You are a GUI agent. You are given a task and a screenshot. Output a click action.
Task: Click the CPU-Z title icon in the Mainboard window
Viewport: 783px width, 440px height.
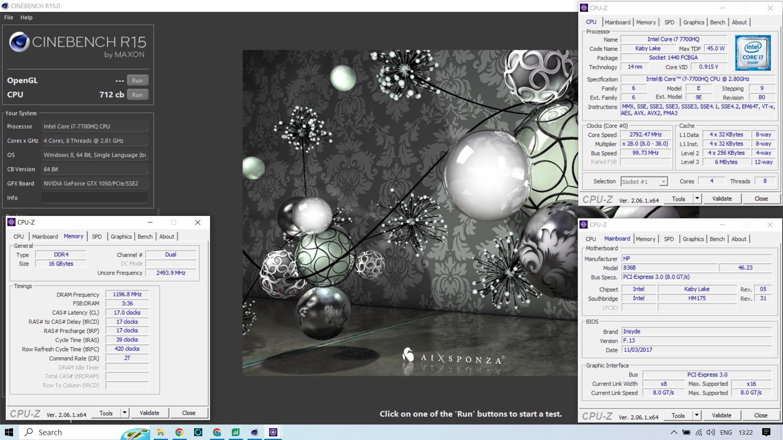584,224
